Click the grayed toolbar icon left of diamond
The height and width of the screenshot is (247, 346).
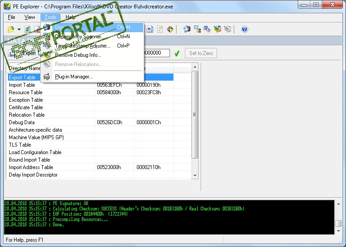click(160, 29)
